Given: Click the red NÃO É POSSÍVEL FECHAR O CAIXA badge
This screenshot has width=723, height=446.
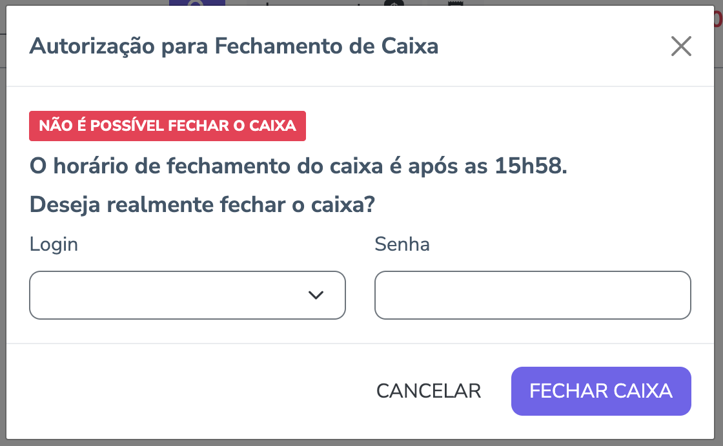Looking at the screenshot, I should tap(167, 126).
